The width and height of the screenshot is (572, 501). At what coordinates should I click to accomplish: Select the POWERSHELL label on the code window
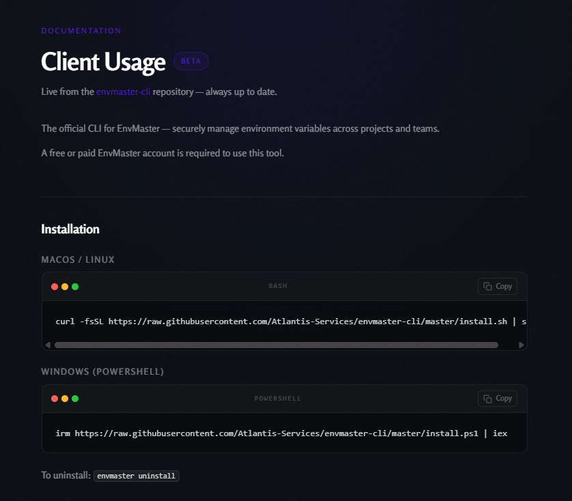tap(278, 398)
